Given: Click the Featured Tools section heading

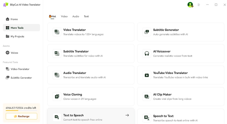Looking at the screenshot, I should click(10, 62).
